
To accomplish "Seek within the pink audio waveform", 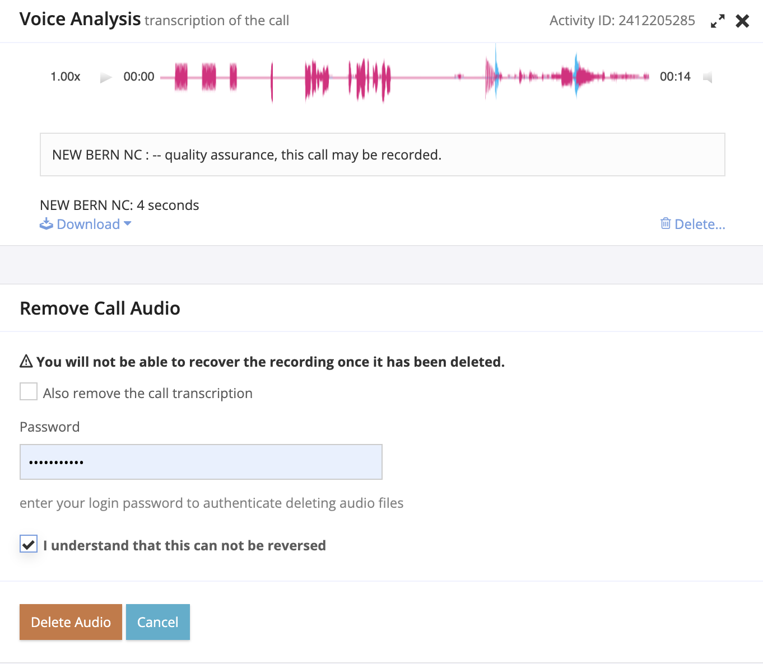I will coord(404,77).
